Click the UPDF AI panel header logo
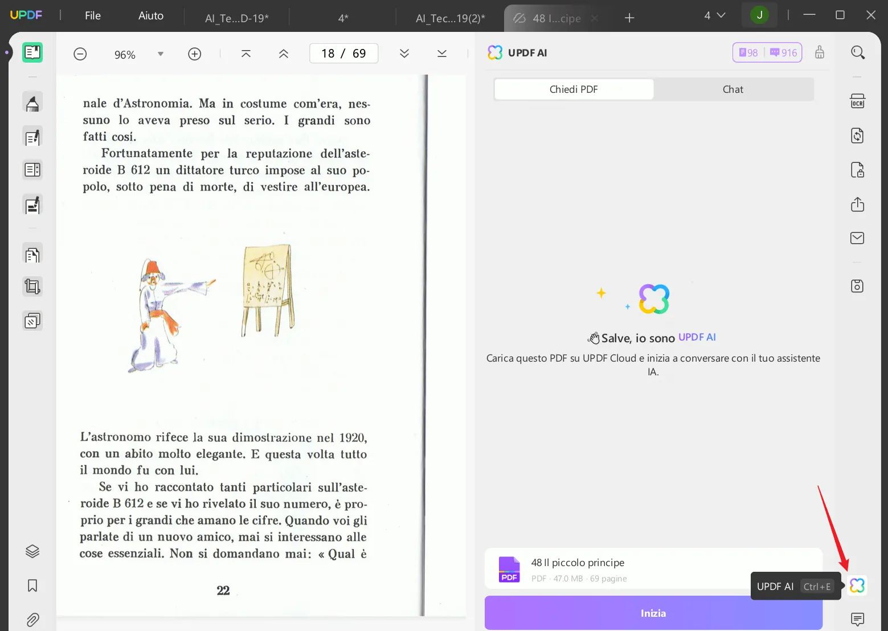The height and width of the screenshot is (631, 888). coord(495,52)
